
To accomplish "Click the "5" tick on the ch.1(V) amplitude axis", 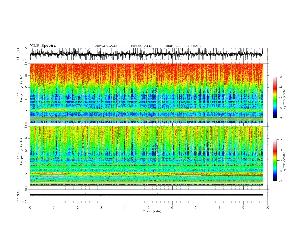I will tap(26, 48).
